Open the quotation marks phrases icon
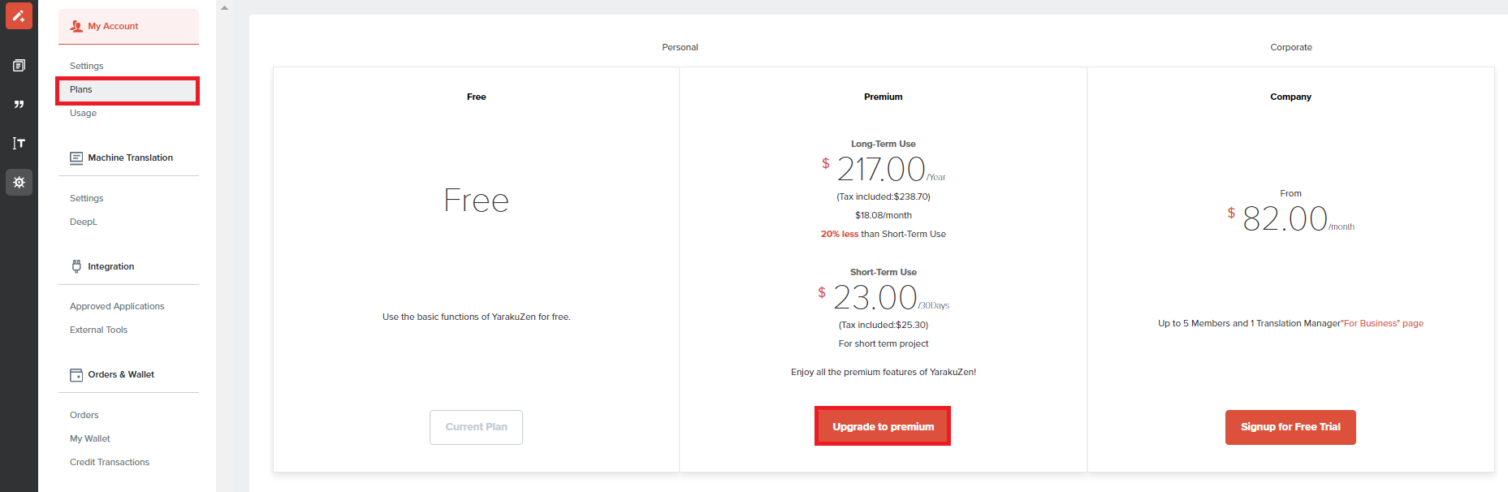 point(19,104)
